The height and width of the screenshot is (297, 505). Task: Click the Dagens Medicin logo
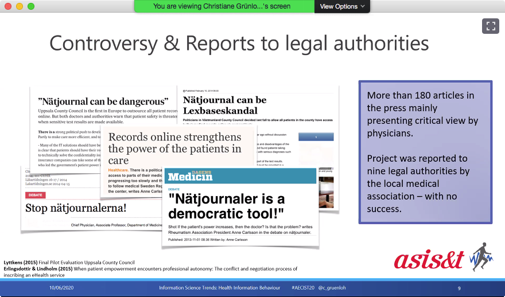(191, 176)
